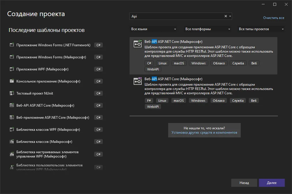Click the C# tag in first result
Viewport: 292px width, 194px height.
[149, 63]
